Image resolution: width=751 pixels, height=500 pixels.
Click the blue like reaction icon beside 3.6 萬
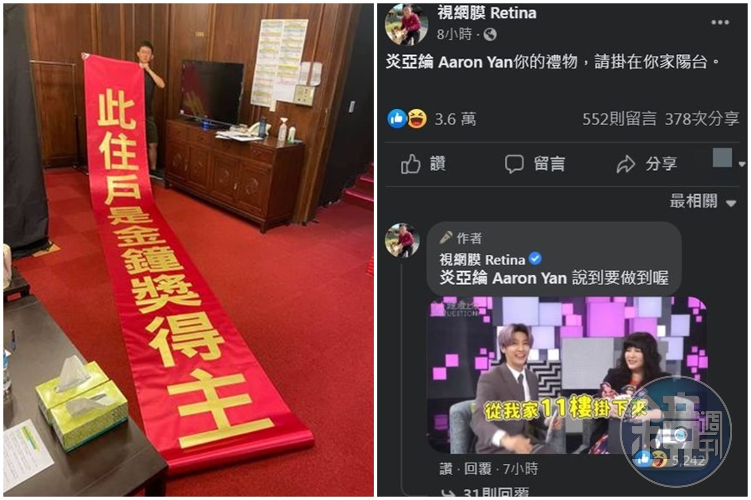(x=397, y=119)
